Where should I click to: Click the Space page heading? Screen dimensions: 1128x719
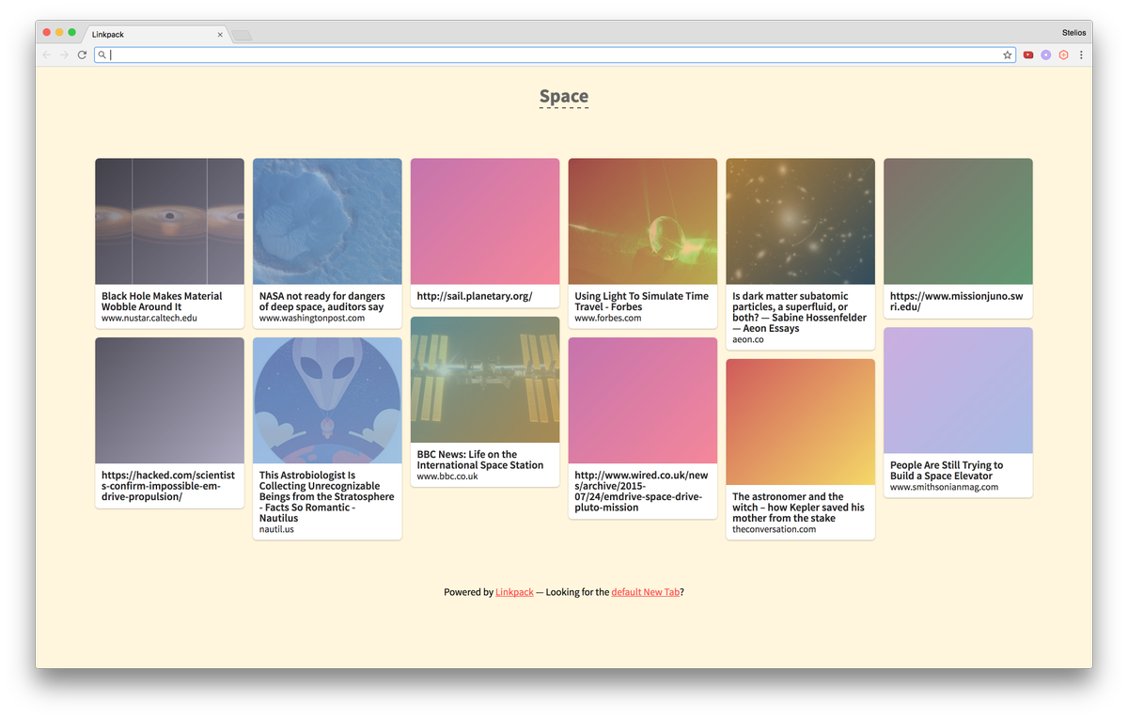(564, 96)
